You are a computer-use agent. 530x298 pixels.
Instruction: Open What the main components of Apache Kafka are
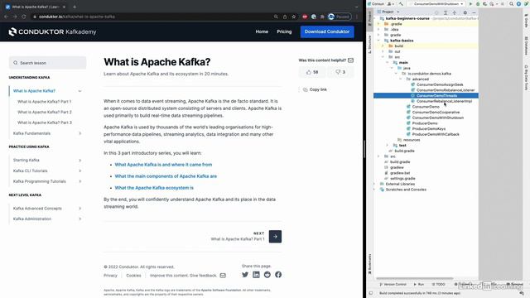pos(166,176)
